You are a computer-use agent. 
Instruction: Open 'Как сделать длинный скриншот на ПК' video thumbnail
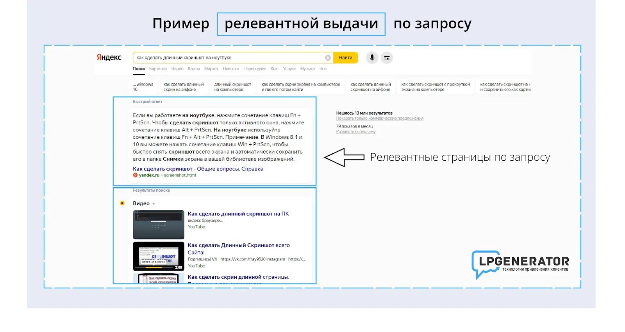159,224
